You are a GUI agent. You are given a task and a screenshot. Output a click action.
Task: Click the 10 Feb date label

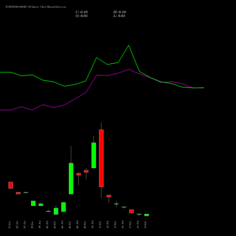(93, 225)
